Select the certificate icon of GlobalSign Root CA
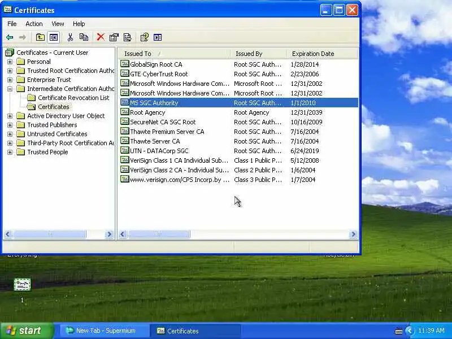452x339 pixels. point(124,64)
